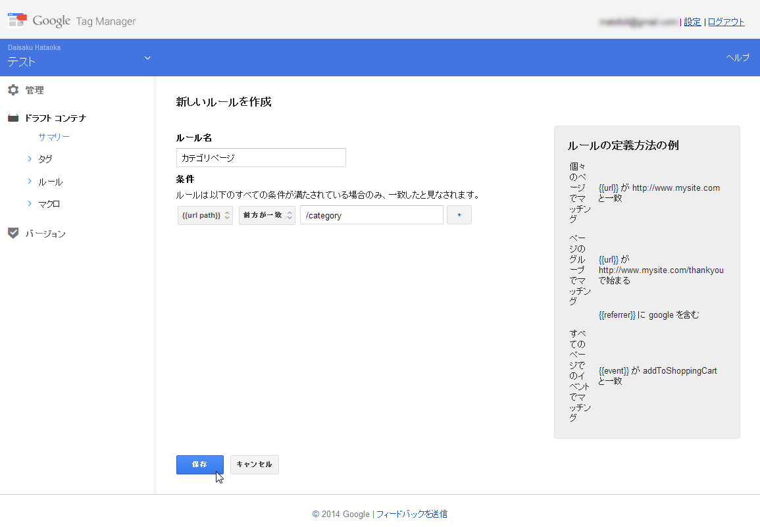Click the ドラフト コンテナ sidebar heading

[56, 118]
